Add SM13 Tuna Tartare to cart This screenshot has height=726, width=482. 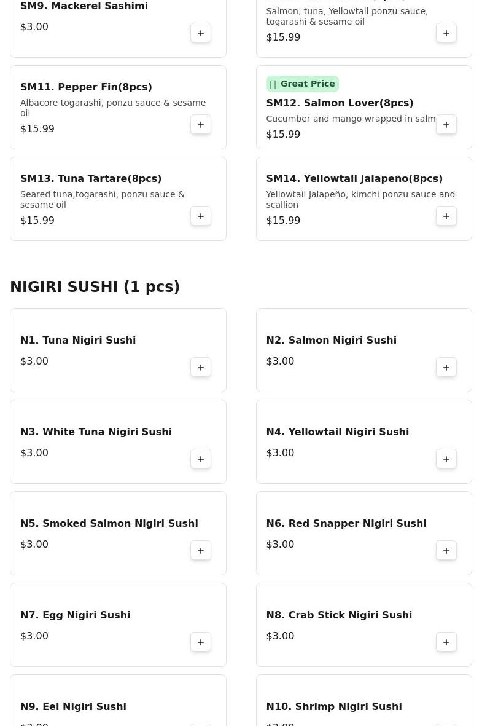coord(201,216)
